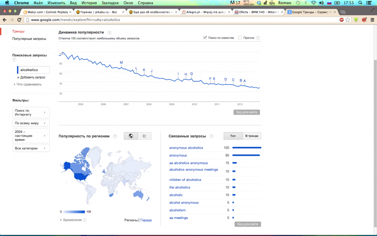This screenshot has height=236, width=377.
Task: Click the 0–100 map color legend gradient
Action: 74,212
